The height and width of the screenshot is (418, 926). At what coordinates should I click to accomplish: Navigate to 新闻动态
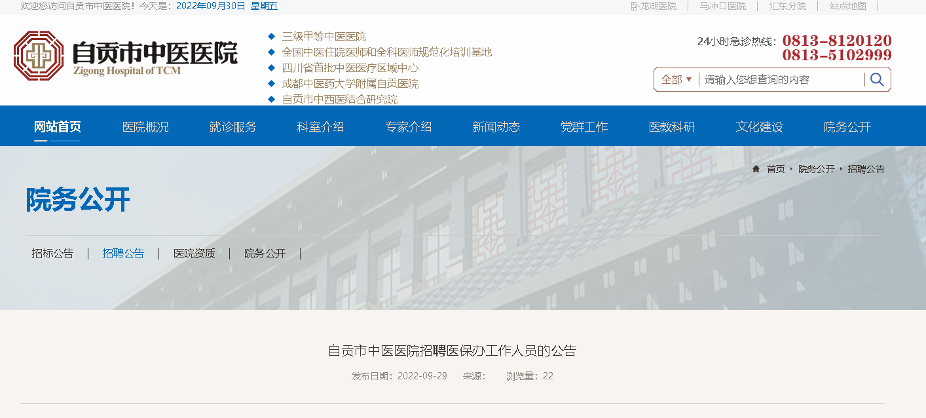point(496,127)
